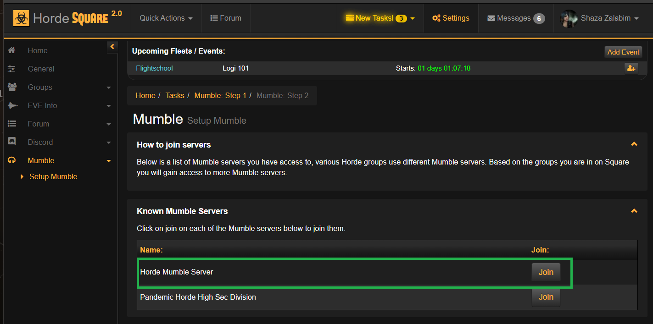Click Tasks in the breadcrumb
The width and height of the screenshot is (653, 324).
[x=175, y=95]
